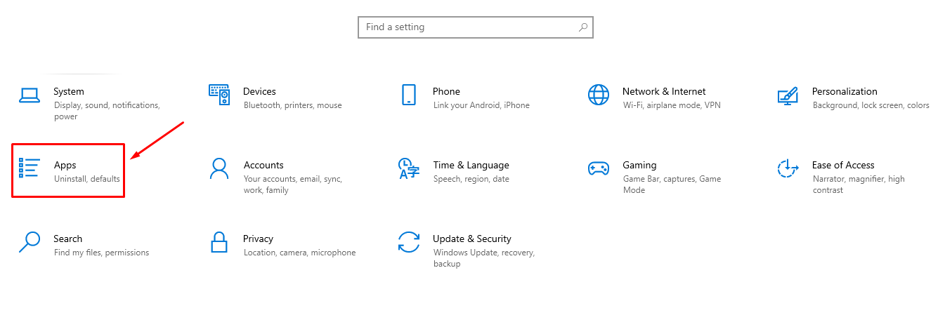Open the Gaming heading text
This screenshot has width=945, height=315.
pos(639,166)
